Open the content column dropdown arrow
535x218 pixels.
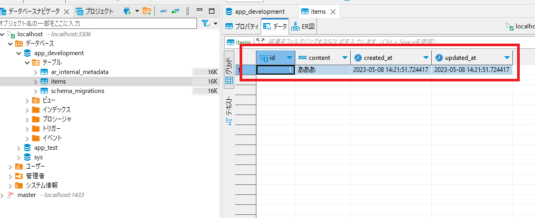coord(344,58)
